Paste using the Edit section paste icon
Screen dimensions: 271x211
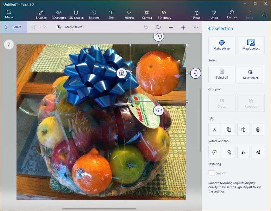[x=244, y=129]
